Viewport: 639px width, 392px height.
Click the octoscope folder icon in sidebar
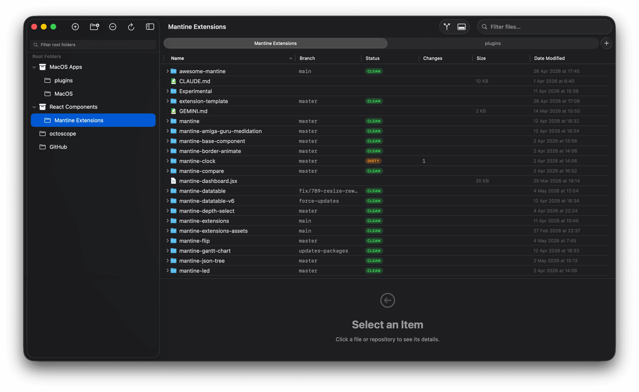click(42, 133)
